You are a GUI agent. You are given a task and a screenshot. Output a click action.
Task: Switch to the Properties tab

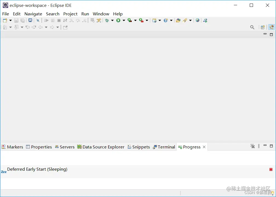pyautogui.click(x=39, y=147)
